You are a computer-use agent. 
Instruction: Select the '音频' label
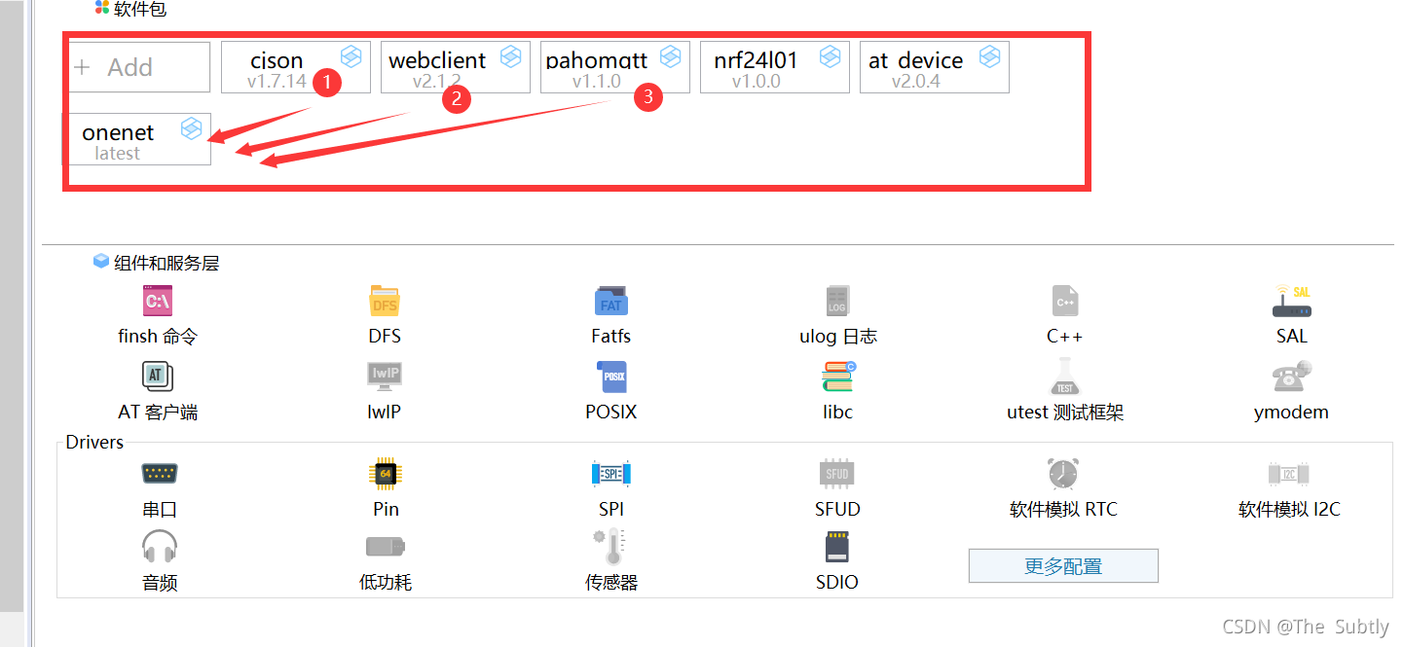(160, 583)
